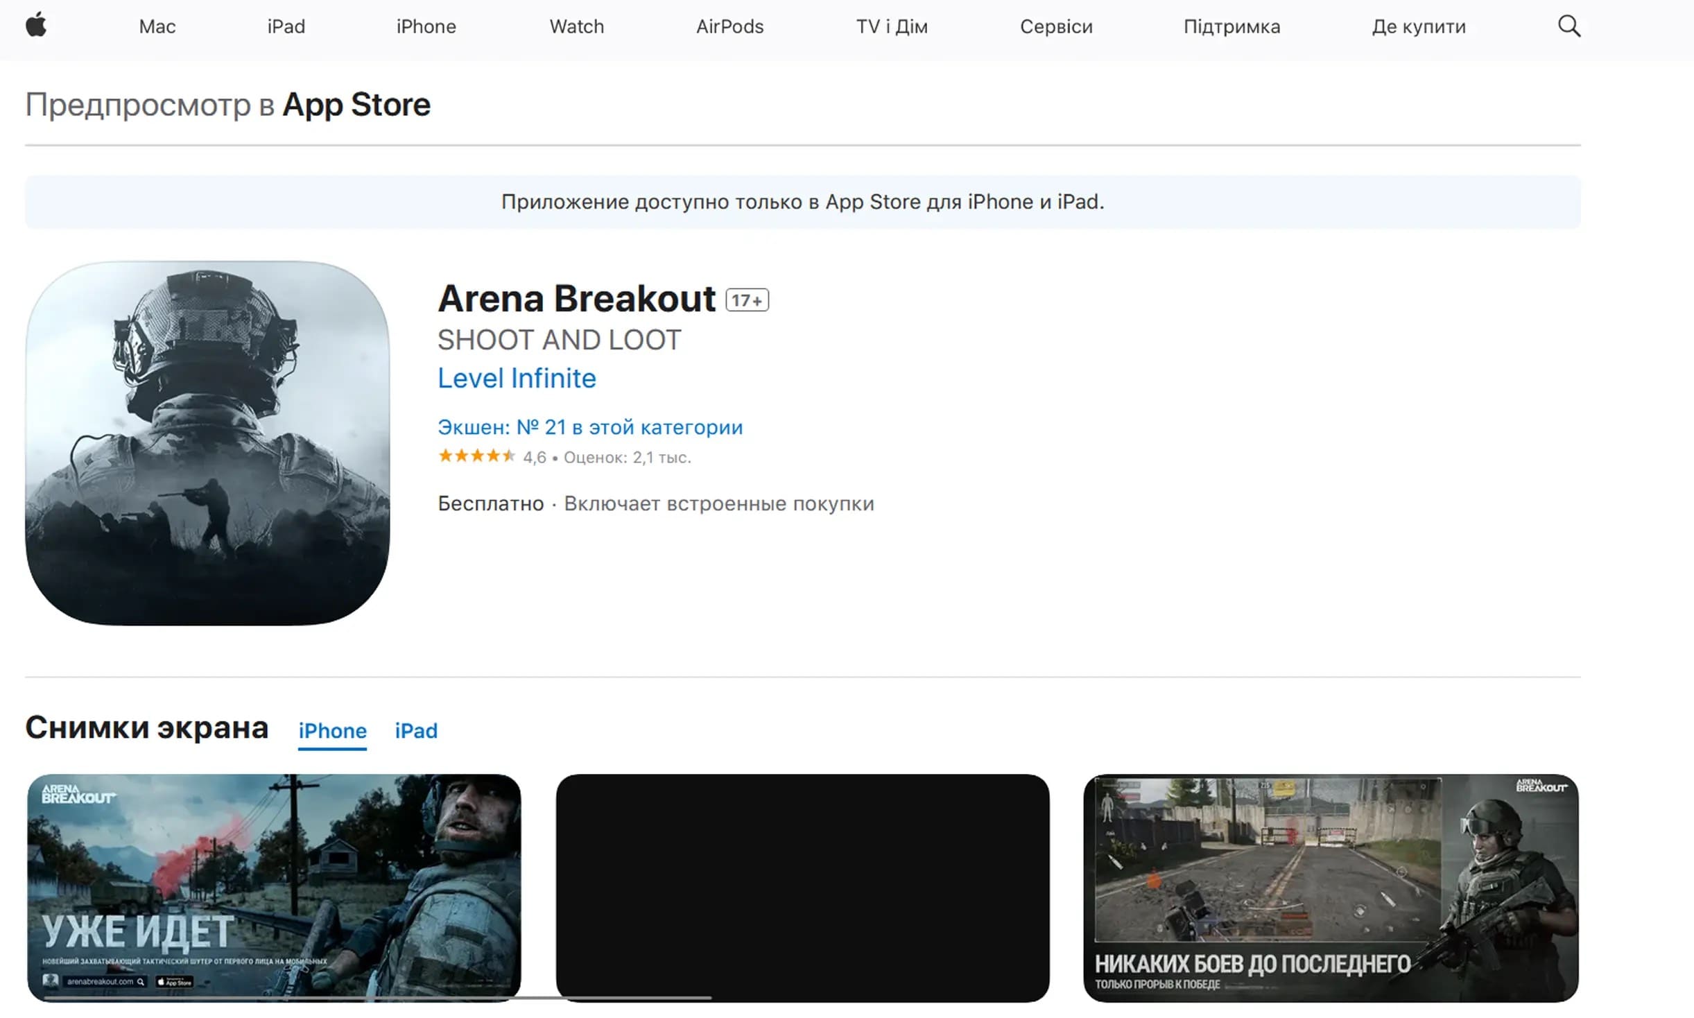Open the search magnifier icon

(1568, 26)
